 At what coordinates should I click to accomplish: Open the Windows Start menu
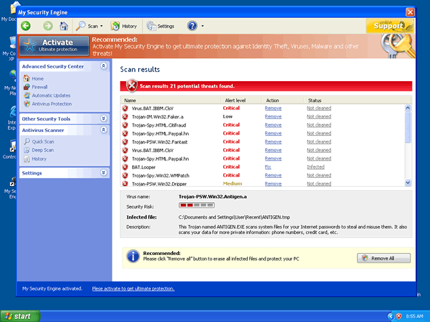pyautogui.click(x=20, y=316)
